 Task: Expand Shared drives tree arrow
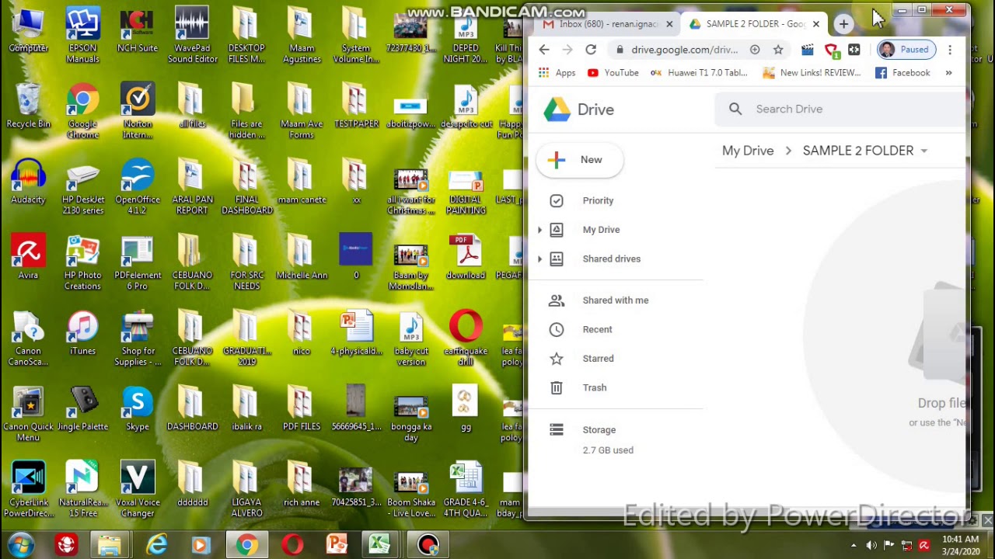539,259
